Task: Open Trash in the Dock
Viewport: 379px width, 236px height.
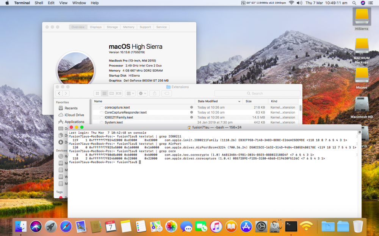Action: 358,226
